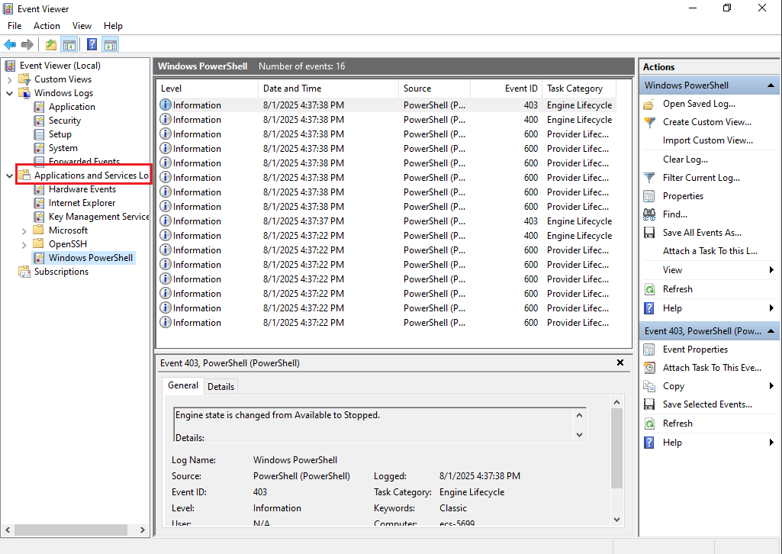The height and width of the screenshot is (554, 782).
Task: Switch to the Details tab
Action: coord(221,386)
